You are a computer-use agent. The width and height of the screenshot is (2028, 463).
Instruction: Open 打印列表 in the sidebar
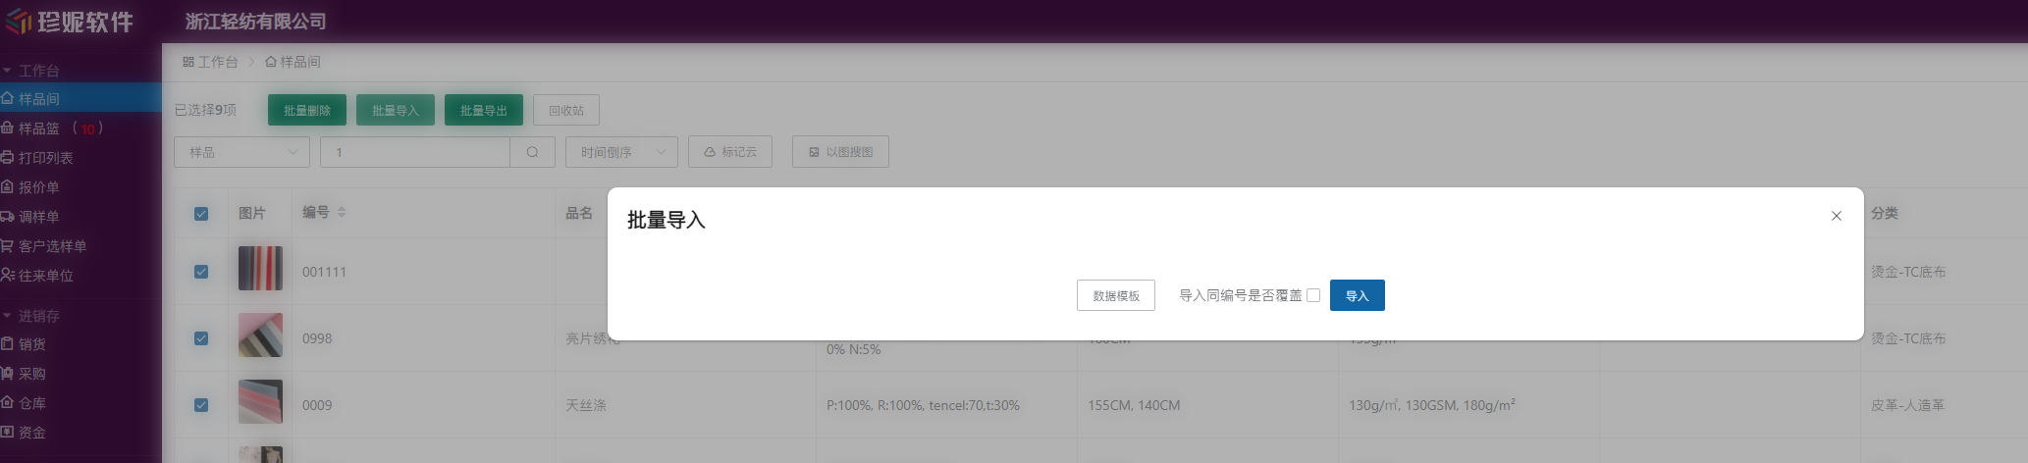tap(80, 157)
